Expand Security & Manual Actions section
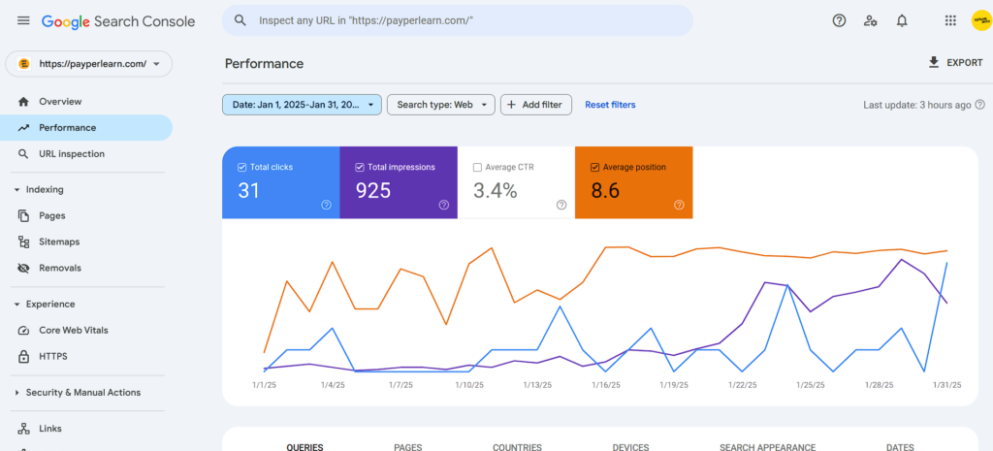The height and width of the screenshot is (451, 993). coord(17,393)
